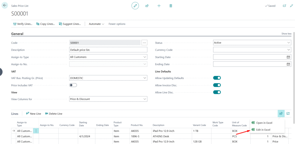Click the back arrow button
The image size is (297, 144).
coord(5,5)
